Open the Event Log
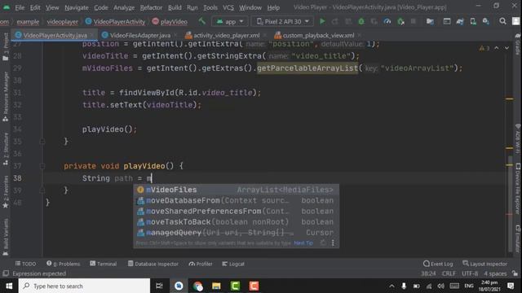 [438, 264]
